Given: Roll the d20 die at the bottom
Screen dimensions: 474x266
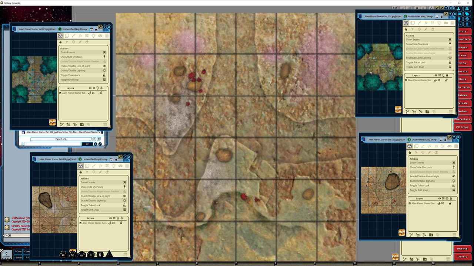Looking at the screenshot, I should click(63, 255).
